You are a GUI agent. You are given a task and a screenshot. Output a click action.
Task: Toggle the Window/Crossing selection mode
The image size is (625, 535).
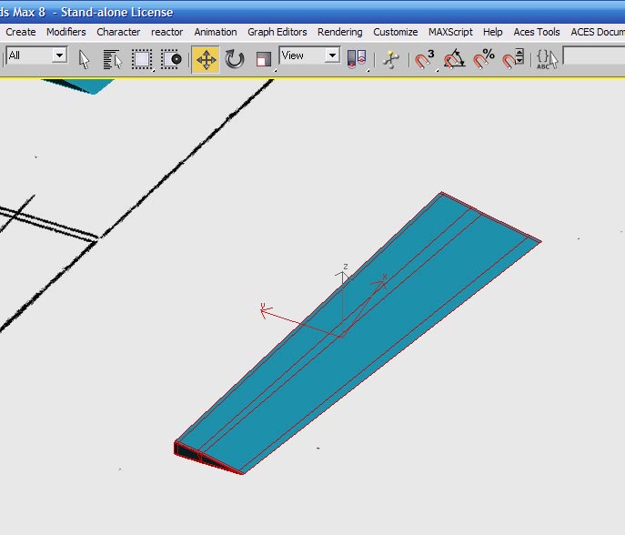(x=171, y=59)
